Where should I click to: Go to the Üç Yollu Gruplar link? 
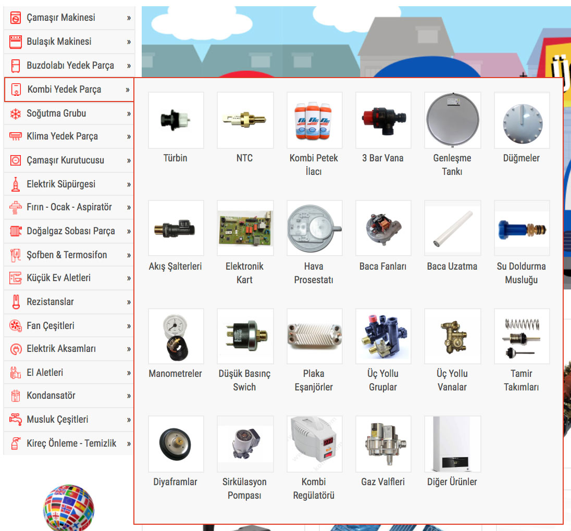383,381
